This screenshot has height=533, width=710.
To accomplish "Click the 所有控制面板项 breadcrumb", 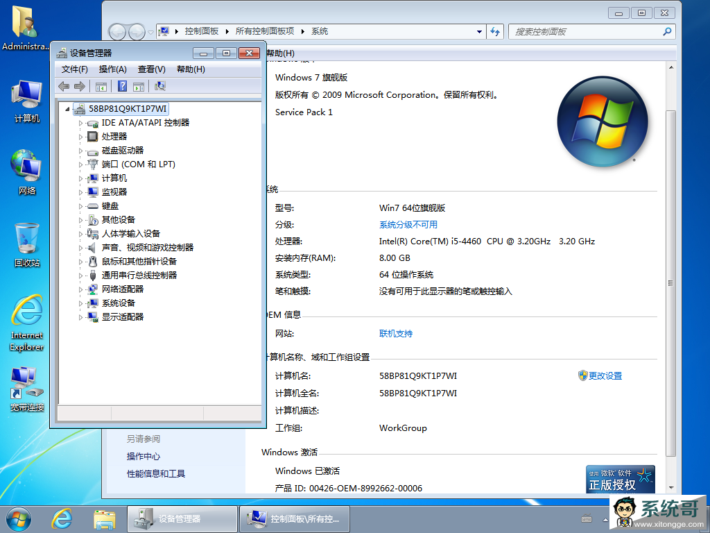I will 264,31.
